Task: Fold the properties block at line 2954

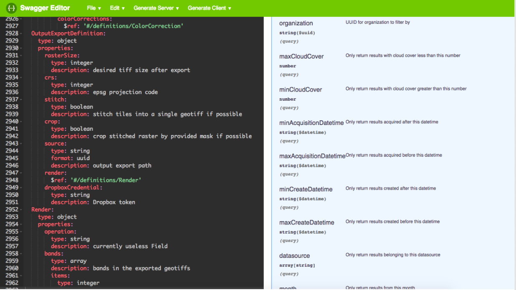Action: pos(21,224)
